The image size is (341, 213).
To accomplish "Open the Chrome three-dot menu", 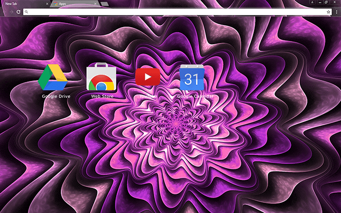I will [x=336, y=12].
